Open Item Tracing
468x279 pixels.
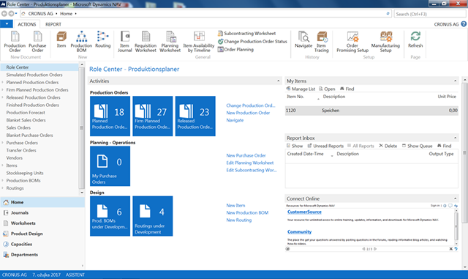coord(321,42)
